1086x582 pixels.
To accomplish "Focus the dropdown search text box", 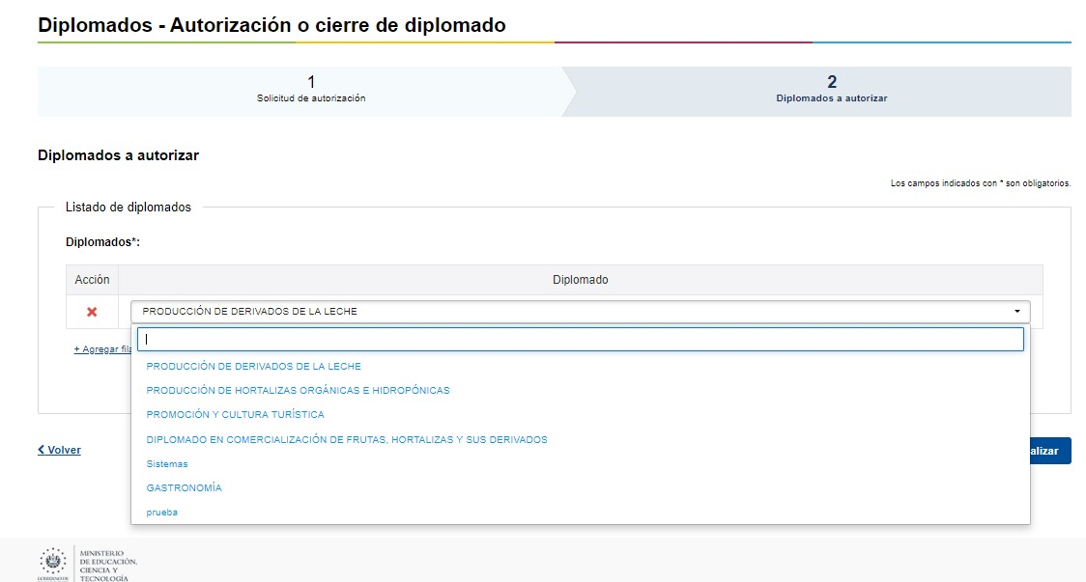I will pyautogui.click(x=580, y=340).
